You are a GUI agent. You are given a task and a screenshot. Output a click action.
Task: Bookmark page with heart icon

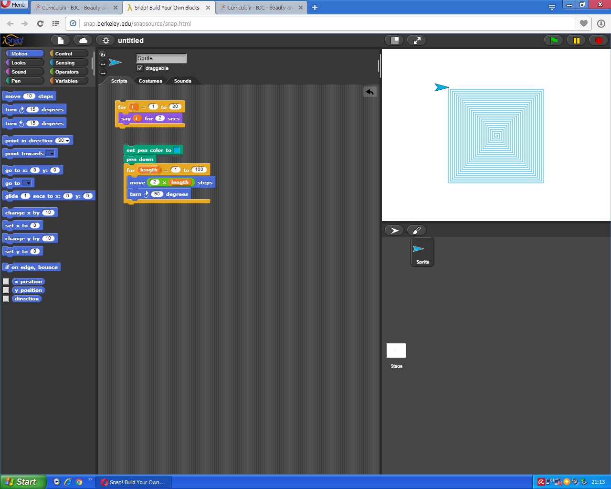(x=584, y=23)
